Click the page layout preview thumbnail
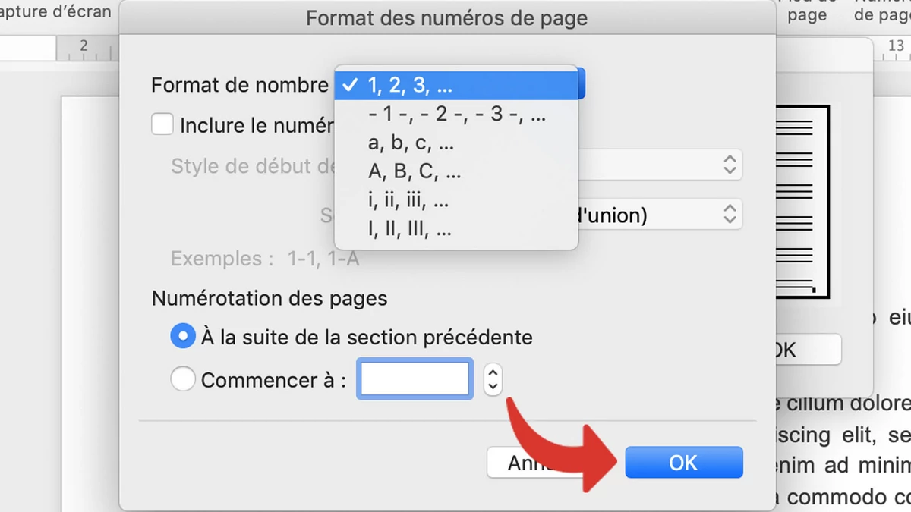This screenshot has width=911, height=512. point(802,202)
